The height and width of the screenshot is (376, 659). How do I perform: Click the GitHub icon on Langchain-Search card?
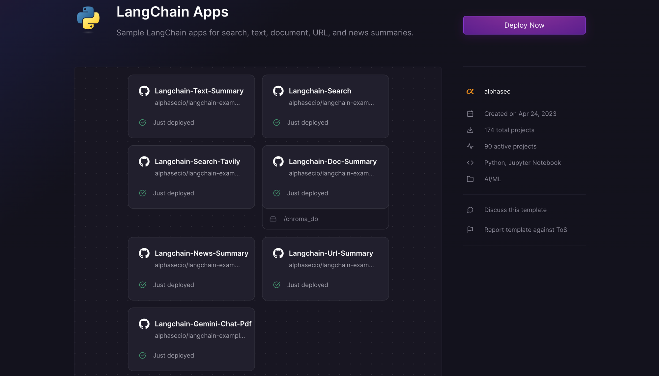point(278,91)
